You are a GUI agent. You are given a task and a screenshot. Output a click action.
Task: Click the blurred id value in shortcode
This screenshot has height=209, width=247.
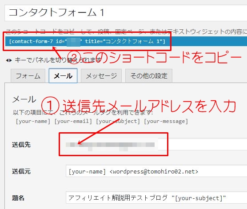(x=73, y=41)
